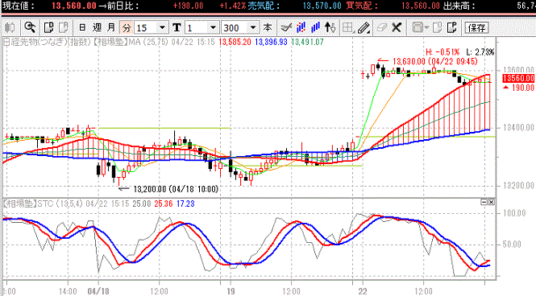Click the first document copy icon
Viewport: 536px width, 296px height.
tap(49, 27)
